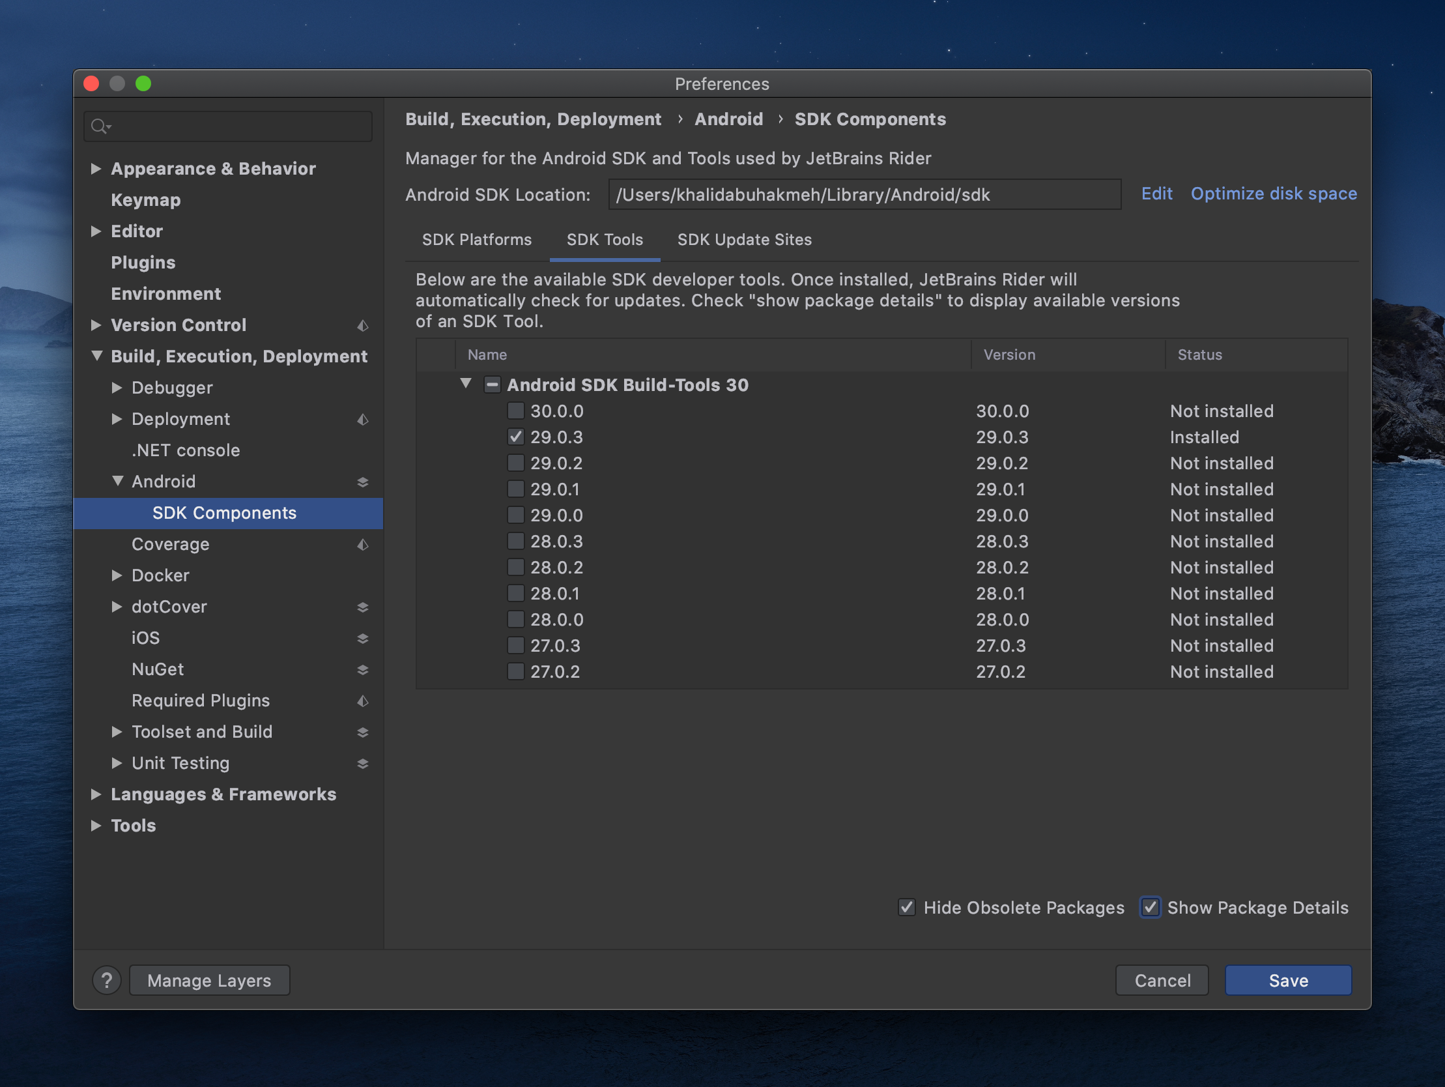Check the 28.0.0 build-tools checkbox
The image size is (1445, 1087).
[516, 619]
